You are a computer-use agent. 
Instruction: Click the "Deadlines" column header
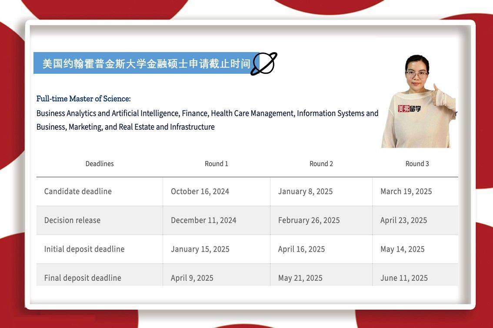pos(100,164)
